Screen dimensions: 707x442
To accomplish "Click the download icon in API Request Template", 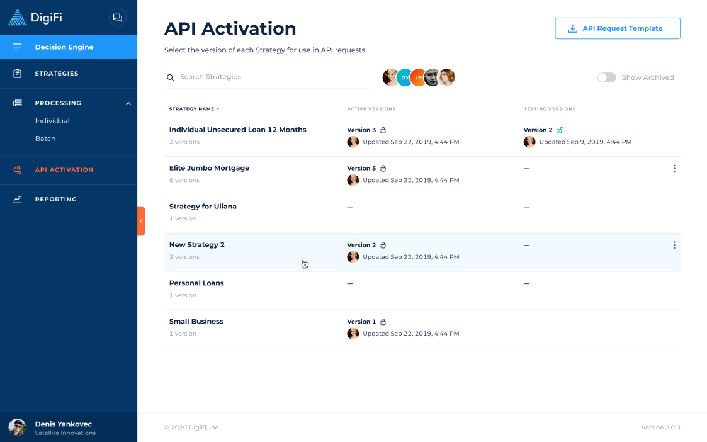I will coord(573,28).
